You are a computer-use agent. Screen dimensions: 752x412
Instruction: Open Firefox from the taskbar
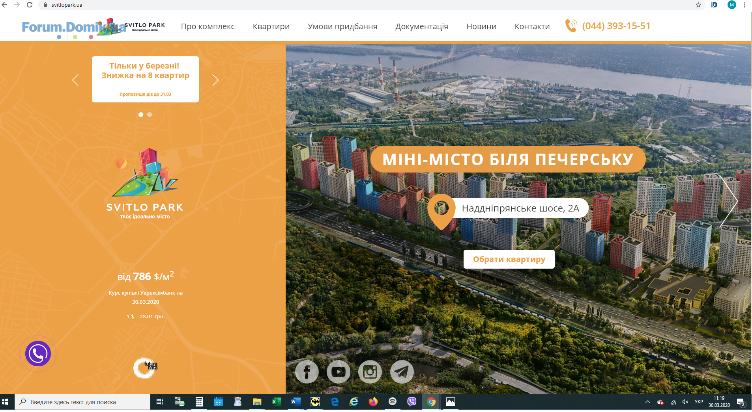point(373,402)
